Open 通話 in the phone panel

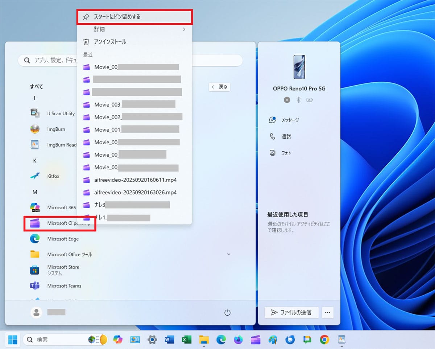click(x=280, y=137)
